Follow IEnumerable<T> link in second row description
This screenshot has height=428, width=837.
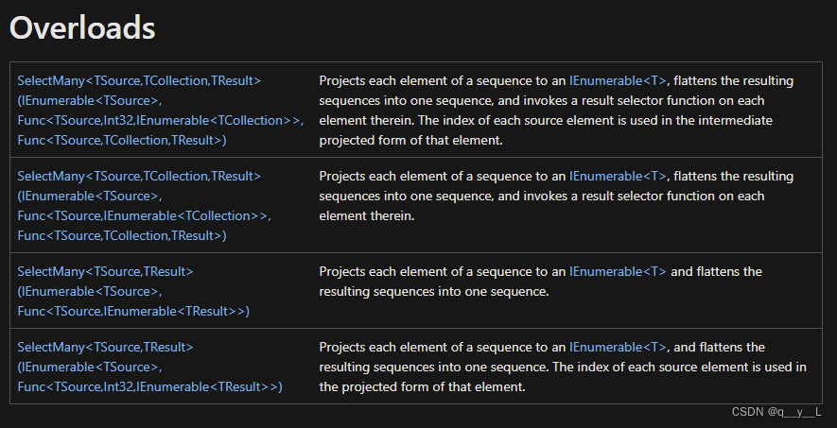[x=618, y=177]
